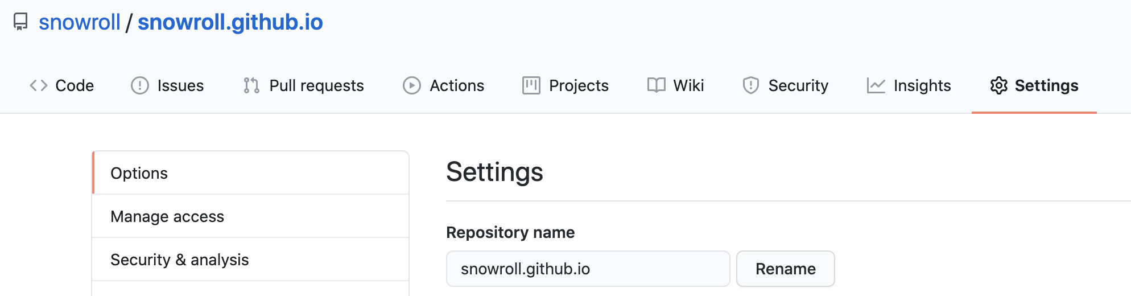Go to the Actions tab label
This screenshot has width=1131, height=296.
click(457, 85)
